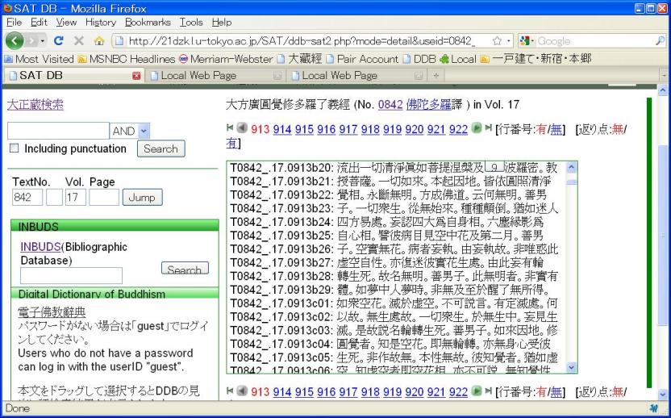Click the Vol. input field containing 17
This screenshot has height=418, width=671.
click(76, 198)
